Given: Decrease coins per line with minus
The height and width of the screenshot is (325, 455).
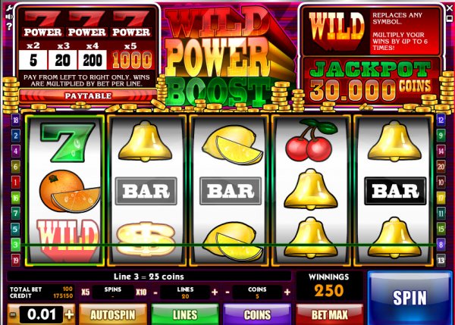Looking at the screenshot, I should click(227, 292).
